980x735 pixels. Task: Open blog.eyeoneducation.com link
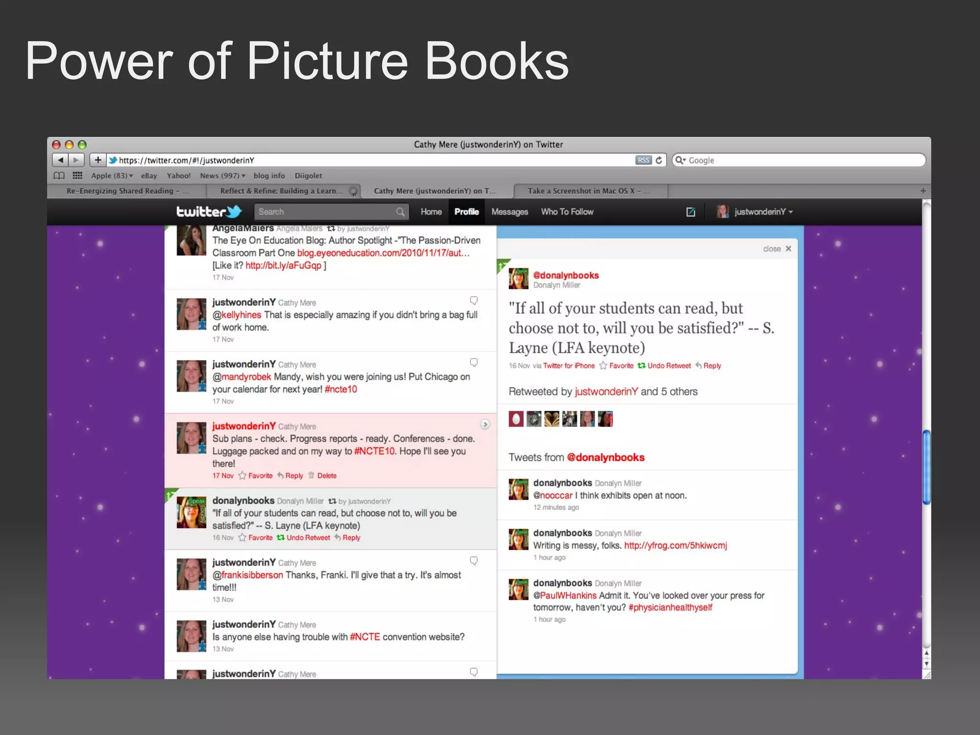coord(383,253)
